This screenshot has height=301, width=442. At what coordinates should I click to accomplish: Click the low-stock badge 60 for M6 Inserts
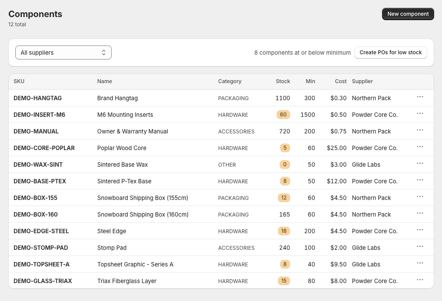[x=283, y=115]
